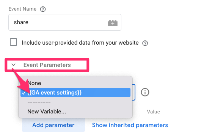Open help icon beside user-provided data

[x=145, y=43]
